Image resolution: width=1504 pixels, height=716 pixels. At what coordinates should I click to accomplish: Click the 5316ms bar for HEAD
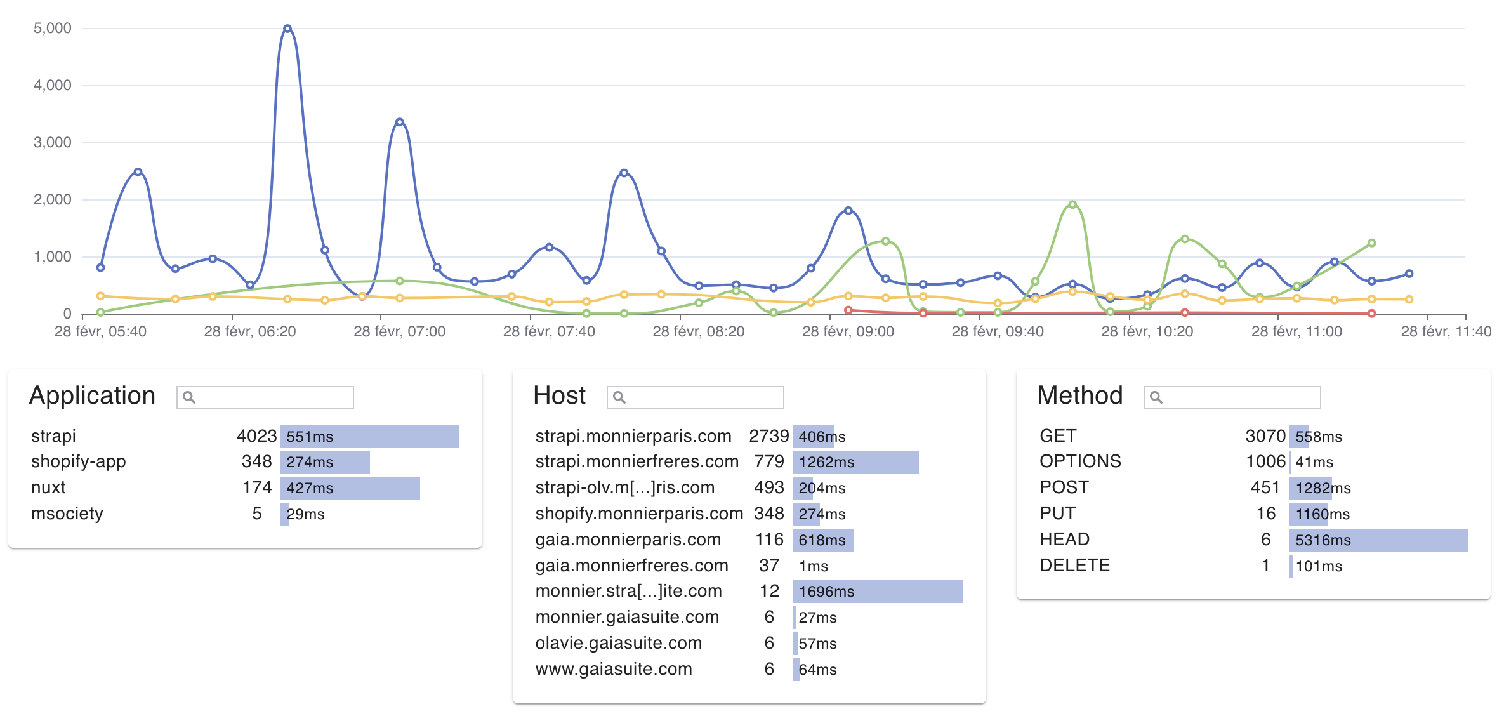[1378, 540]
